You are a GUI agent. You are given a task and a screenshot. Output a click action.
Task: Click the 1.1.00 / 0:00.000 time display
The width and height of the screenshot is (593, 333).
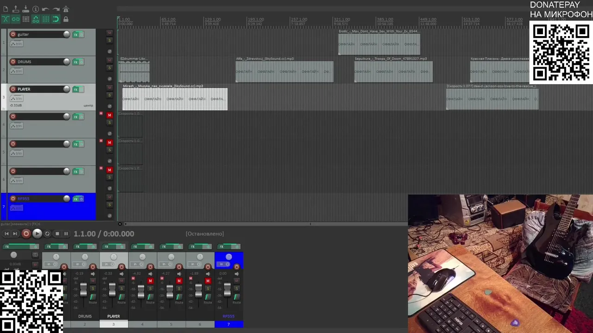point(104,234)
